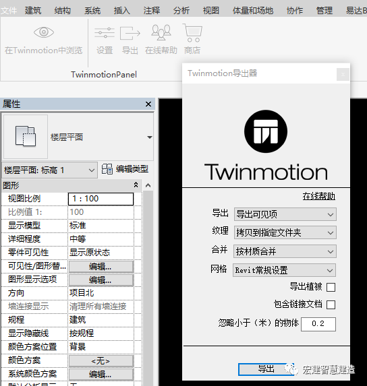367x386 pixels.
Task: Close the Twinmotion导出器 dialog
Action: [x=343, y=74]
